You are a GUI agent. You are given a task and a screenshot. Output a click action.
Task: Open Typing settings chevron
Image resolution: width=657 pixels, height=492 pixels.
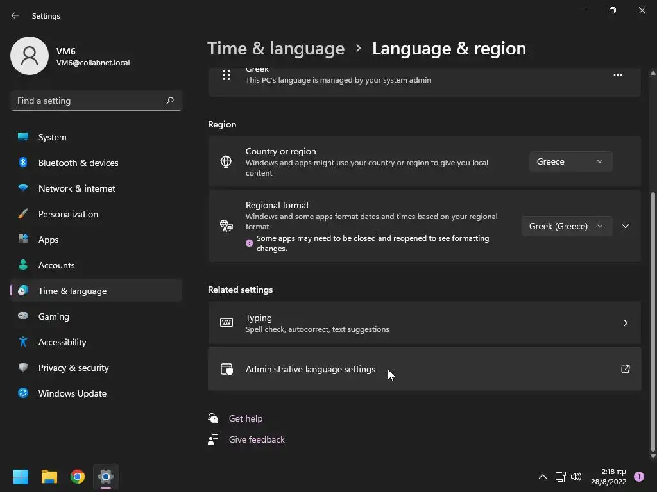(x=626, y=323)
